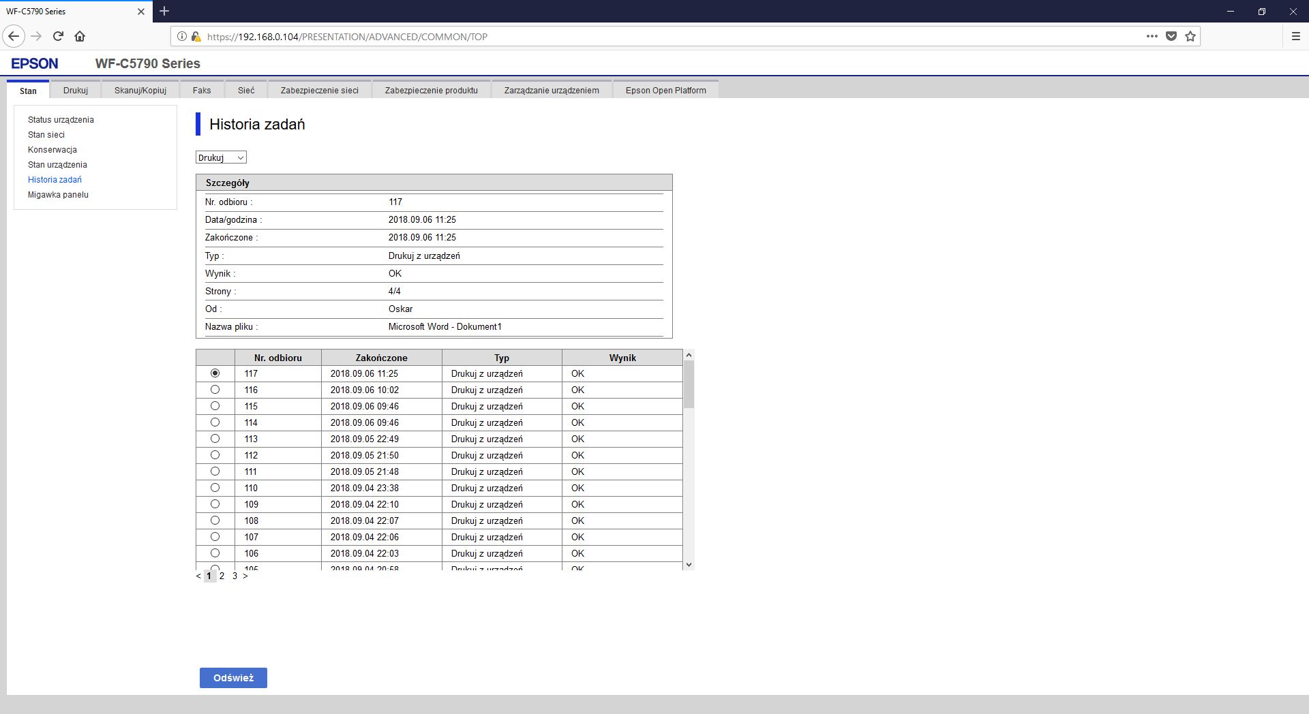Open Zabezpieczenie sieci tab
The width and height of the screenshot is (1309, 714).
click(x=320, y=90)
